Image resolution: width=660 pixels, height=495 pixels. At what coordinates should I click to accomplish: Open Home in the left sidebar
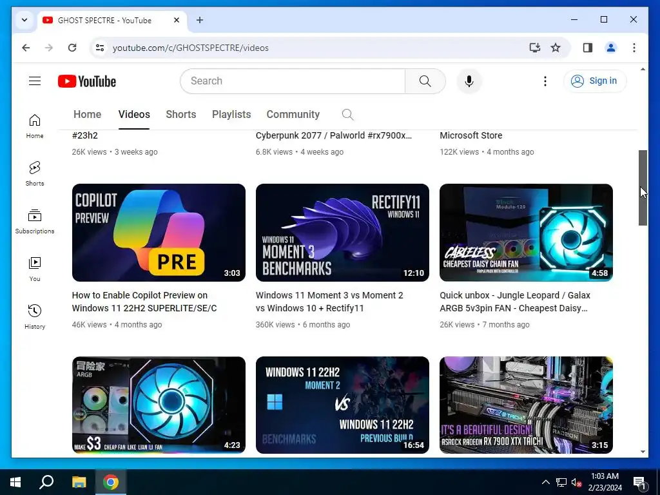click(35, 126)
